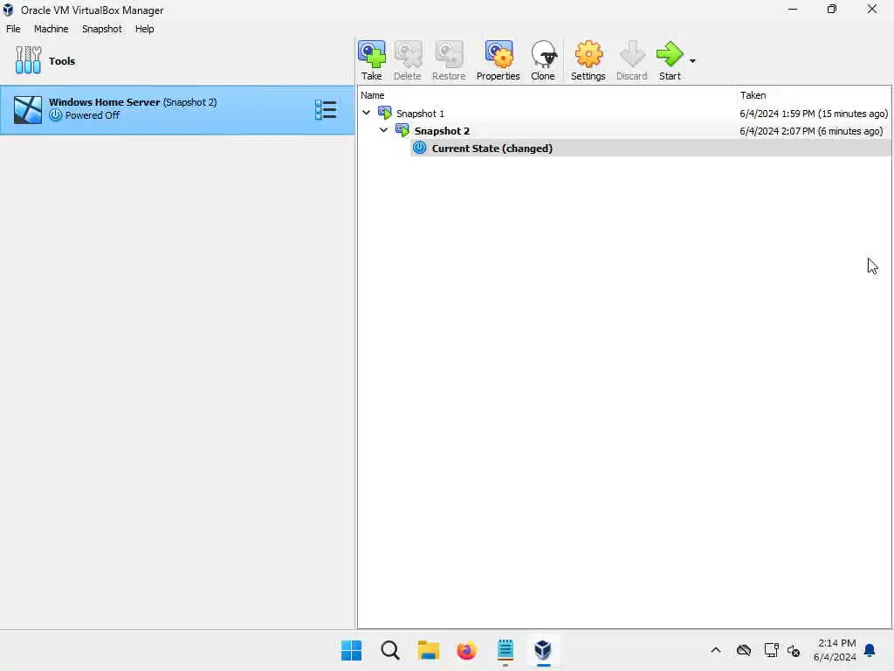Image resolution: width=894 pixels, height=671 pixels.
Task: Select Snapshot 2 in the tree
Action: (442, 131)
